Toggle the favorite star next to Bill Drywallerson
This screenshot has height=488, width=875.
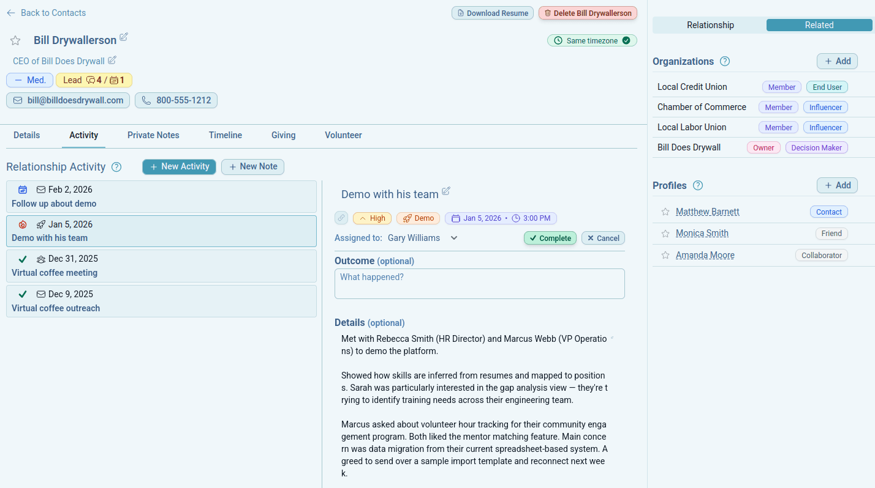pyautogui.click(x=15, y=40)
